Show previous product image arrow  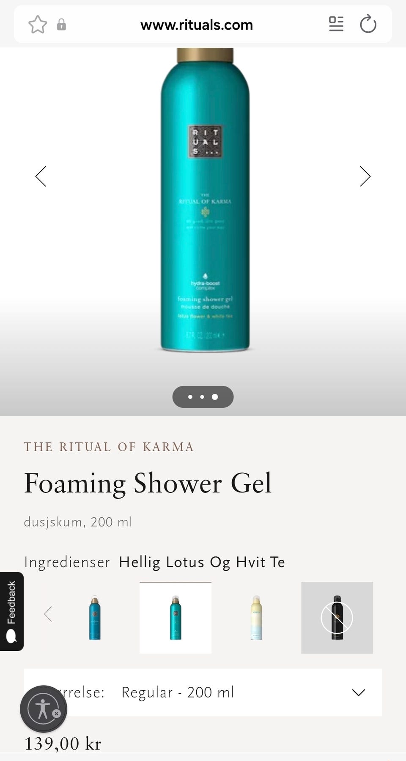41,176
